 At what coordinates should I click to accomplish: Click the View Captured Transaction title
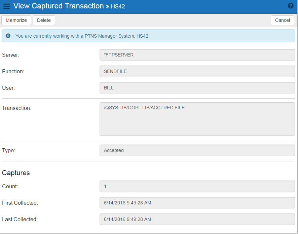pyautogui.click(x=59, y=6)
